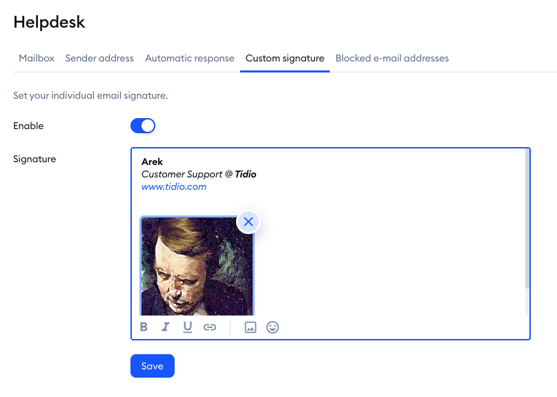Apply underline formatting in signature editor

click(188, 327)
